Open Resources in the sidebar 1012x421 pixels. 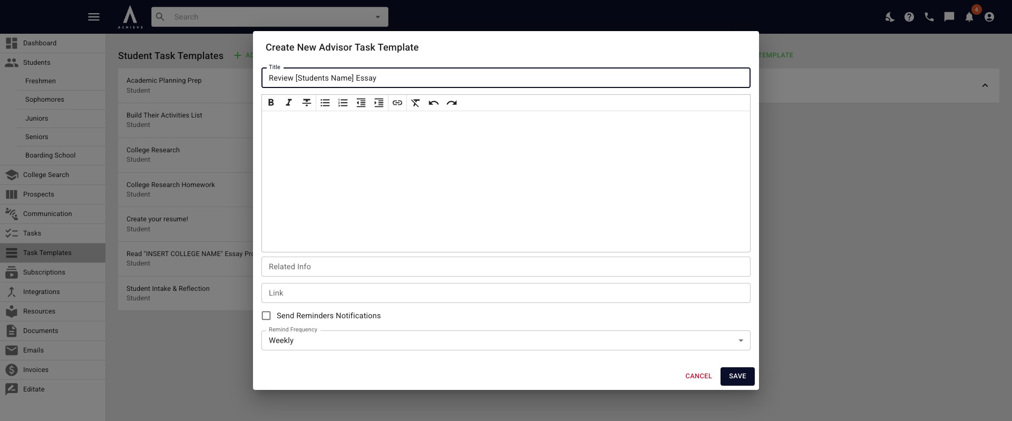(53, 311)
